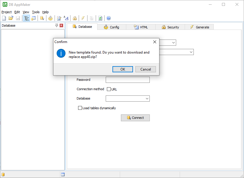Click the table icon in status bar
This screenshot has height=178, width=244.
[x=63, y=174]
